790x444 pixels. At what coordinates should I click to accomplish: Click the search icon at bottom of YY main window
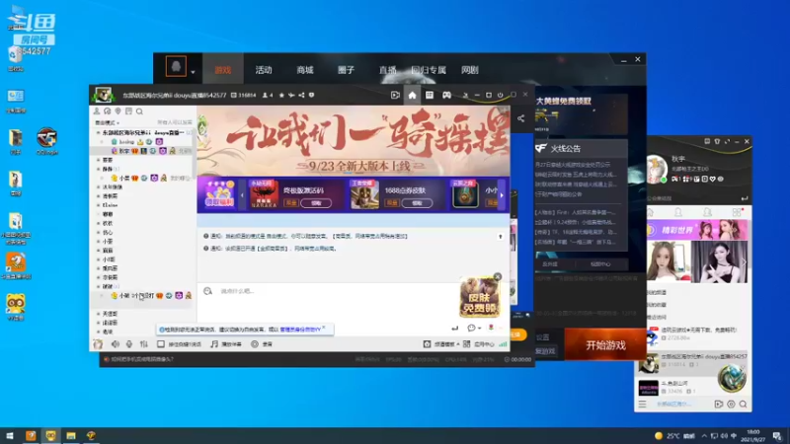744,405
